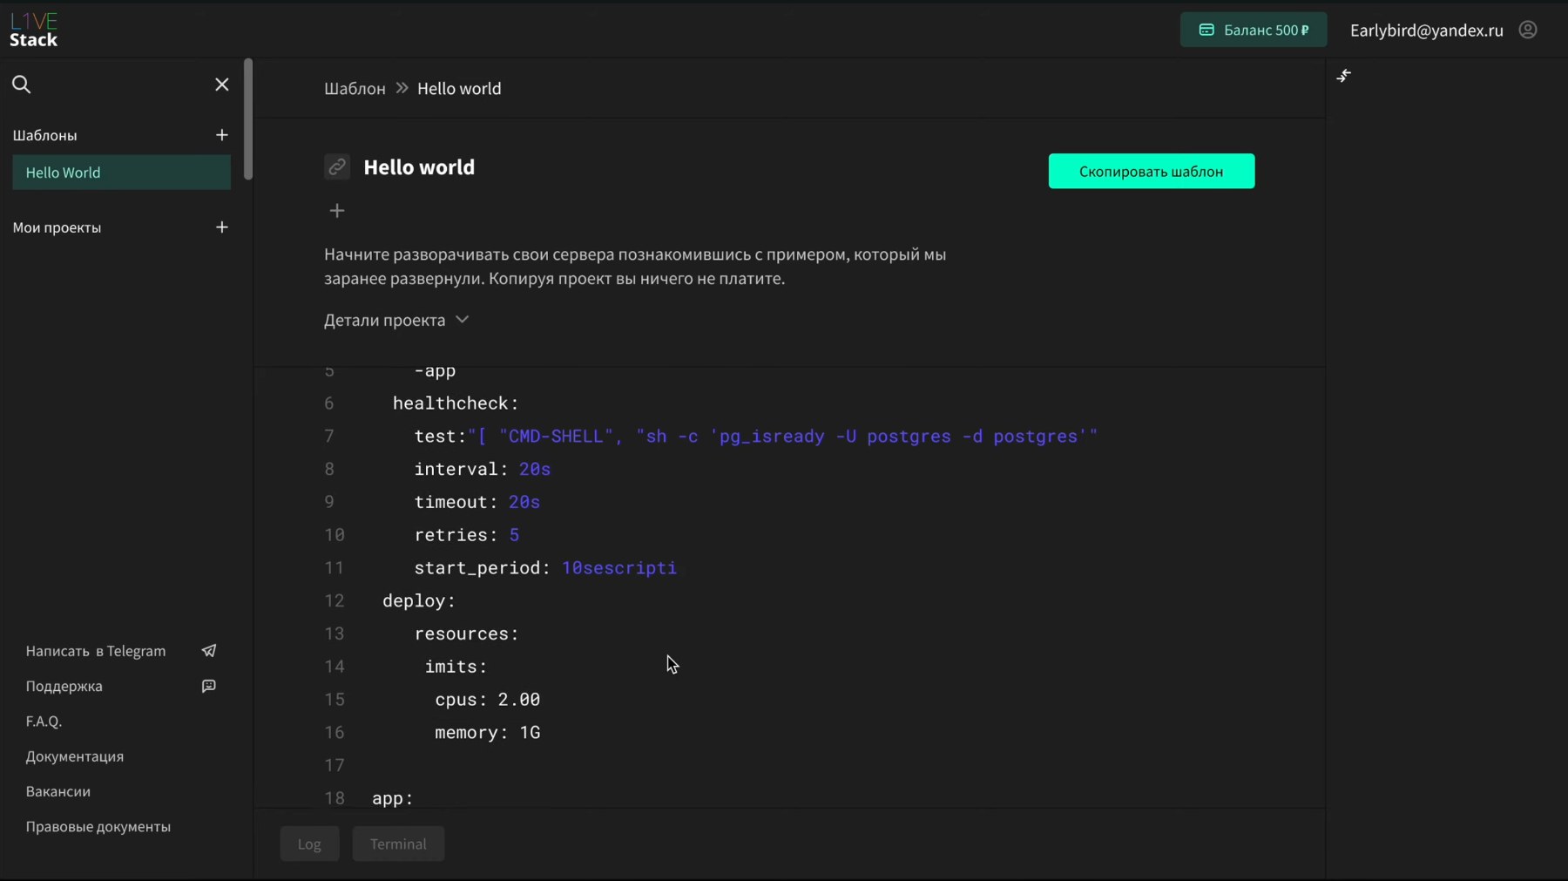1568x881 pixels.
Task: Click the cpus: 2.00 line
Action: 488,699
